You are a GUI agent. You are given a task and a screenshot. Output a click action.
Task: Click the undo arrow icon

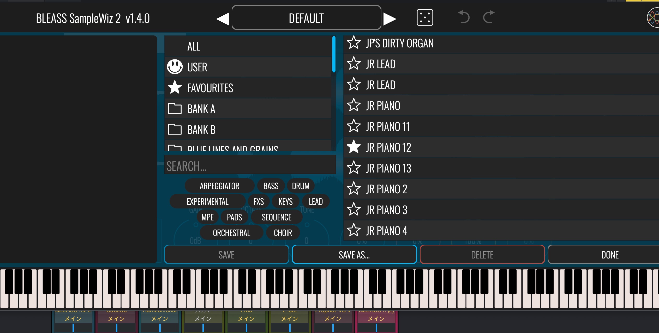464,17
